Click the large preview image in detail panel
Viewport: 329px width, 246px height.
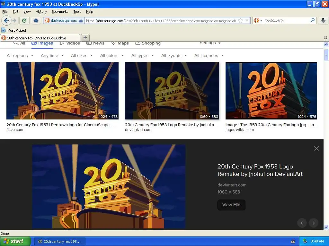[109, 187]
